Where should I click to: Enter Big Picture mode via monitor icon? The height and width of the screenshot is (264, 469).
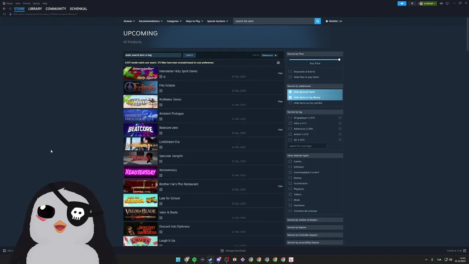(x=447, y=3)
